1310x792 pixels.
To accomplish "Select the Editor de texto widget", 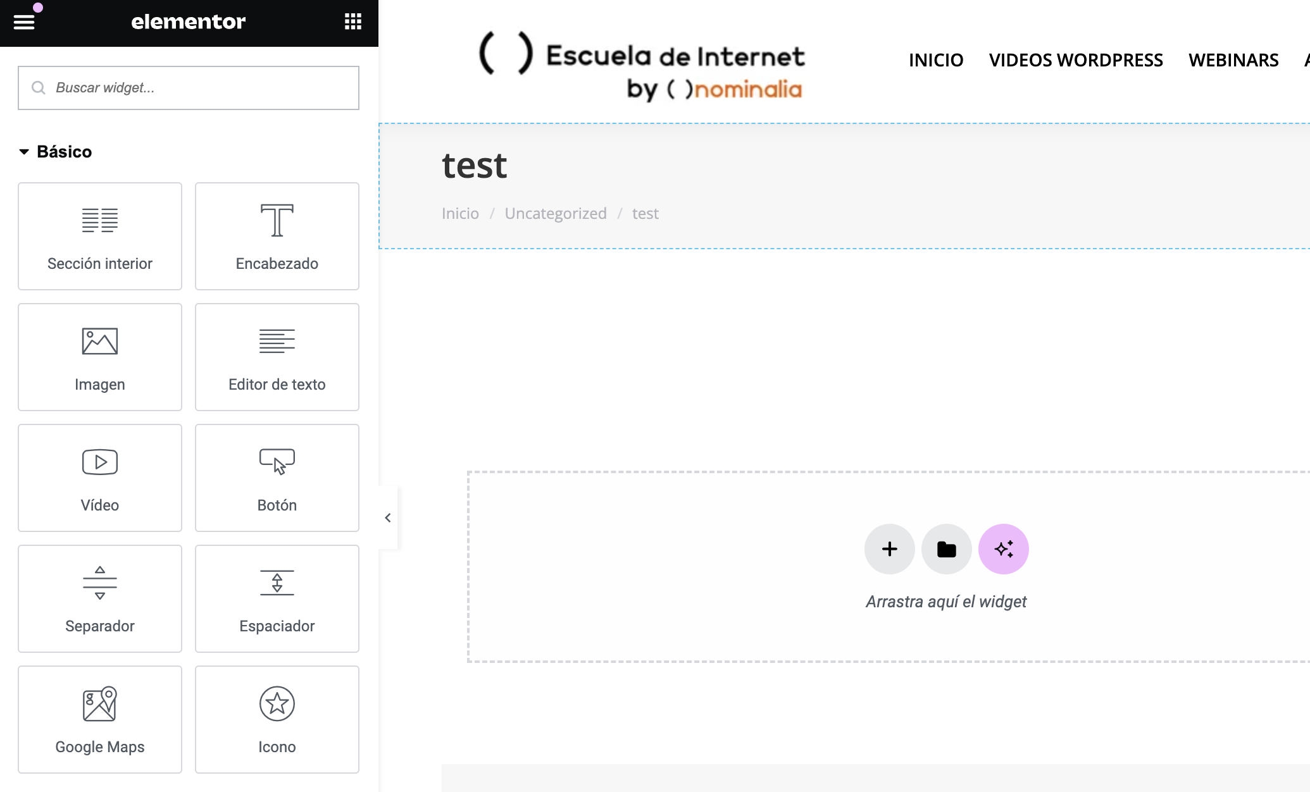I will click(277, 357).
